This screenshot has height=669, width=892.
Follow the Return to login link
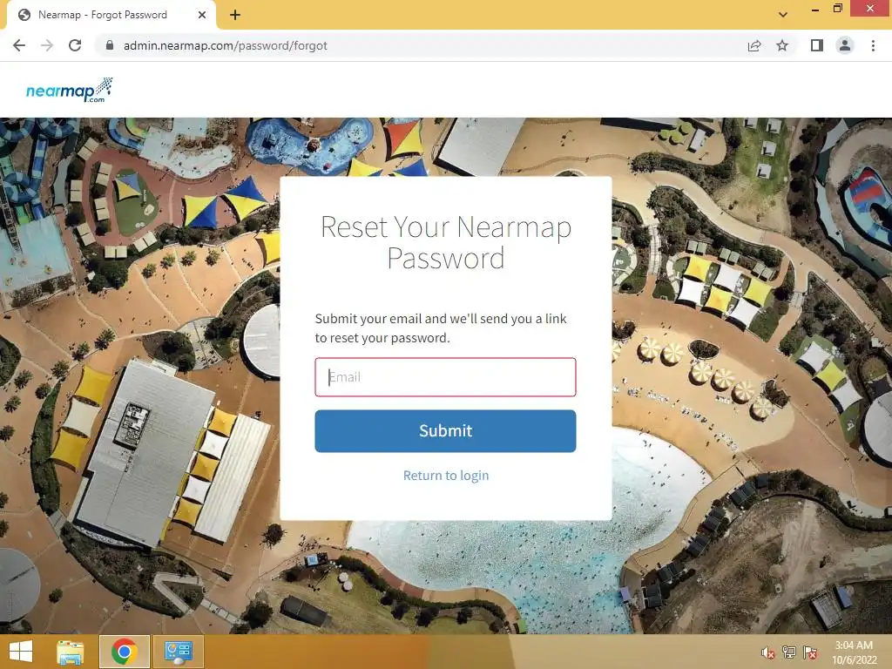446,475
